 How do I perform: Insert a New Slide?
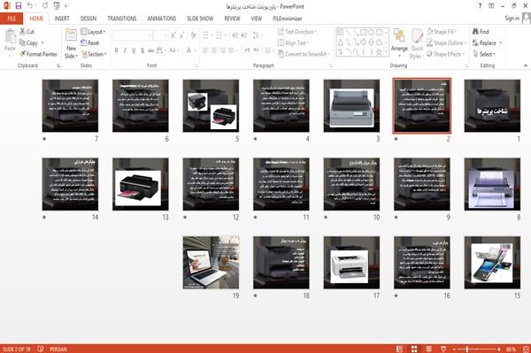click(71, 44)
